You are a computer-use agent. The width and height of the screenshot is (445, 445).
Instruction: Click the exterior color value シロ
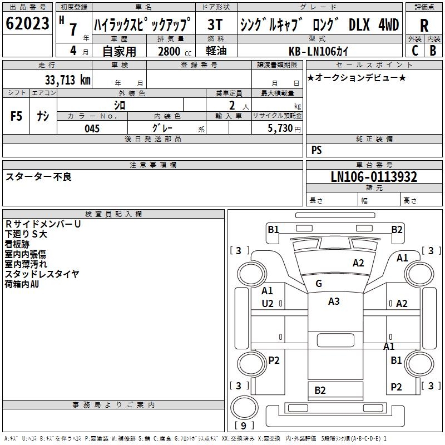click(120, 105)
